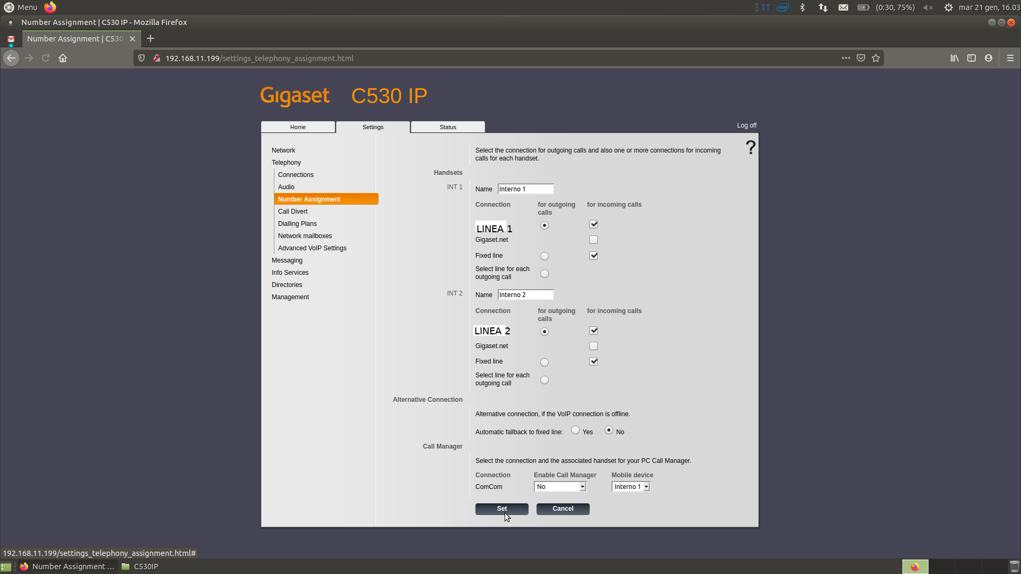Choose Yes for automatic fallback
1021x574 pixels.
coord(575,430)
